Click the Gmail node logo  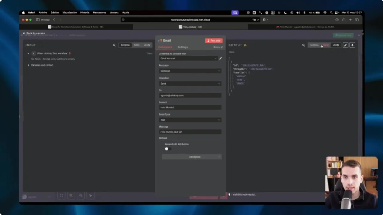tap(160, 40)
